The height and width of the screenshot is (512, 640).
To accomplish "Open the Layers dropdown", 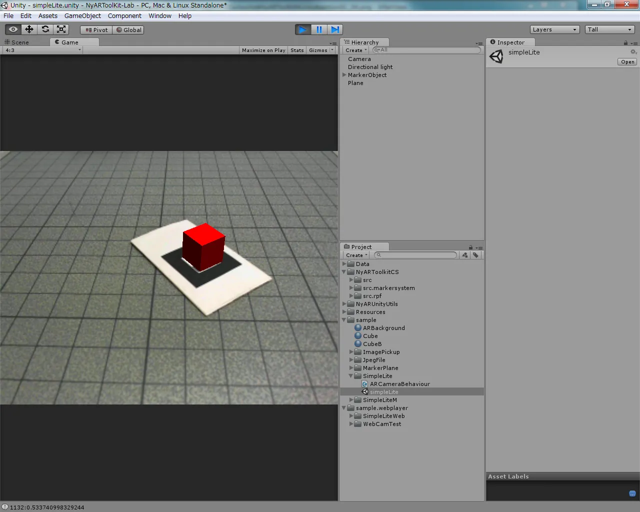I will (x=554, y=29).
